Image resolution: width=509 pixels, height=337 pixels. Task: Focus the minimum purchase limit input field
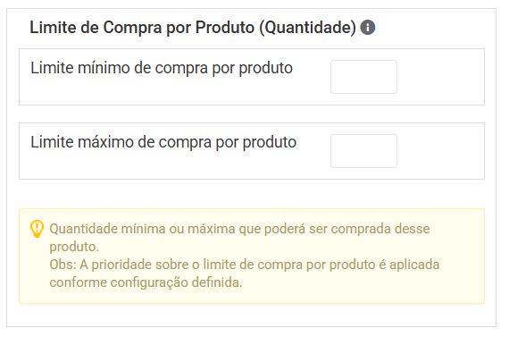pyautogui.click(x=363, y=77)
